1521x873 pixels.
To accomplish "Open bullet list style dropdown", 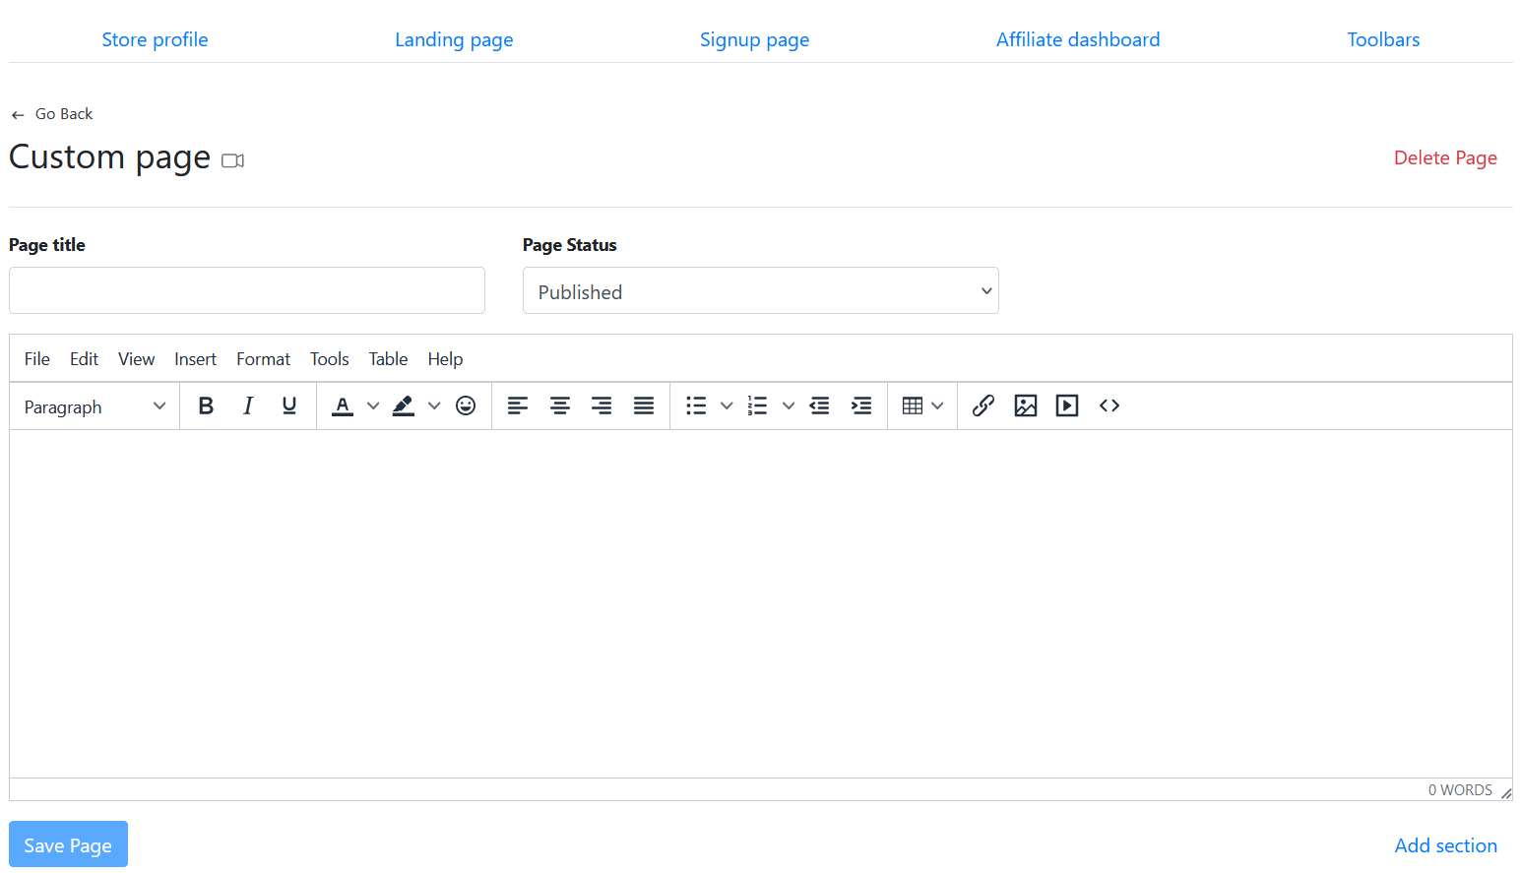I will click(x=727, y=405).
